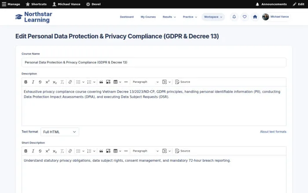Open favorites heart icon in header
Image resolution: width=308 pixels, height=193 pixels.
[x=245, y=17]
